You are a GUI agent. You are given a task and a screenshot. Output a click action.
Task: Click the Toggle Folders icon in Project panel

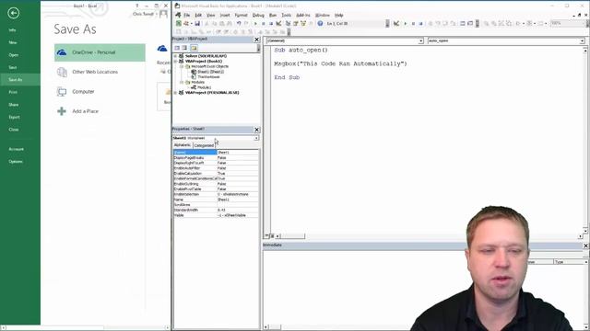tap(194, 48)
